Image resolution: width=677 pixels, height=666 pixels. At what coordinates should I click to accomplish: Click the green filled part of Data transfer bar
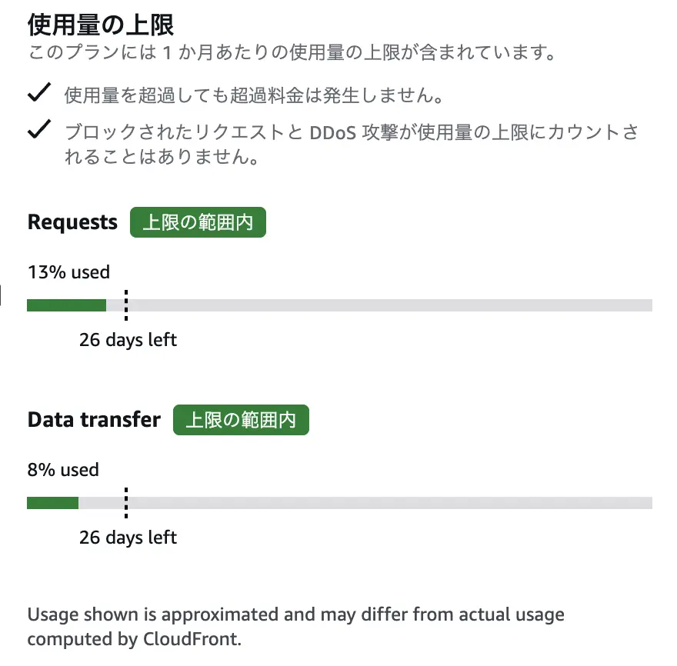(52, 503)
